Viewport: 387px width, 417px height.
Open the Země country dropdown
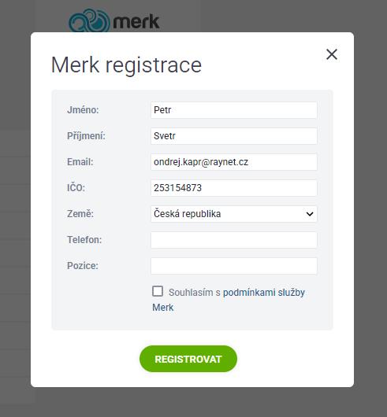234,214
